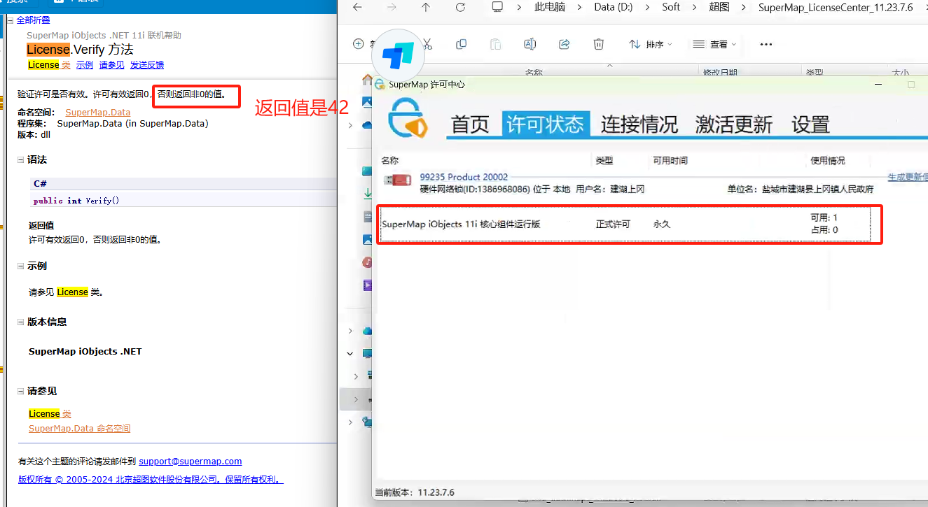
Task: Select the SuperMap iObjects 11i 核心组件运行版 row
Action: tap(626, 224)
